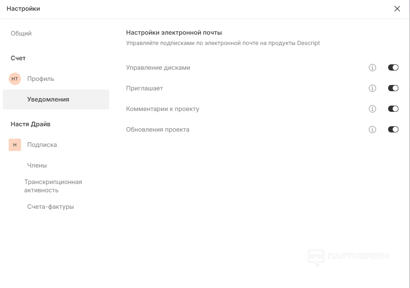Click info icon beside Приглашает
This screenshot has height=288, width=410.
click(x=373, y=88)
